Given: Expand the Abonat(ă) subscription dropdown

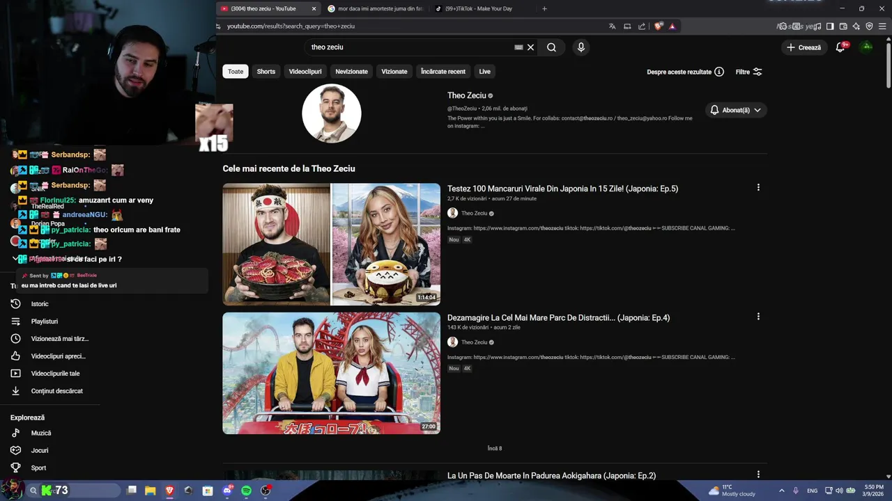Looking at the screenshot, I should pos(735,110).
